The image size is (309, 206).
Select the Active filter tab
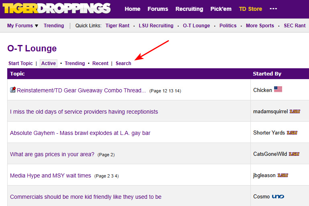click(49, 63)
